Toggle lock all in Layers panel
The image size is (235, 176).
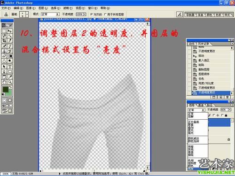coord(222,115)
